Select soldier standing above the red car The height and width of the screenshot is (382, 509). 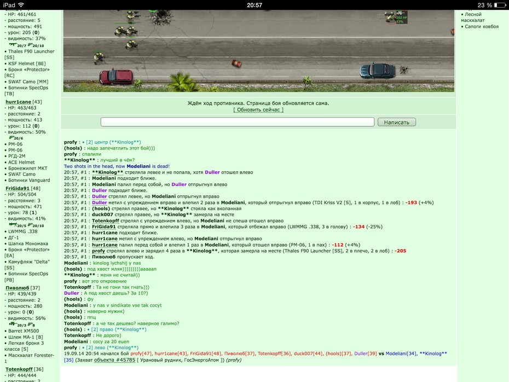point(99,58)
